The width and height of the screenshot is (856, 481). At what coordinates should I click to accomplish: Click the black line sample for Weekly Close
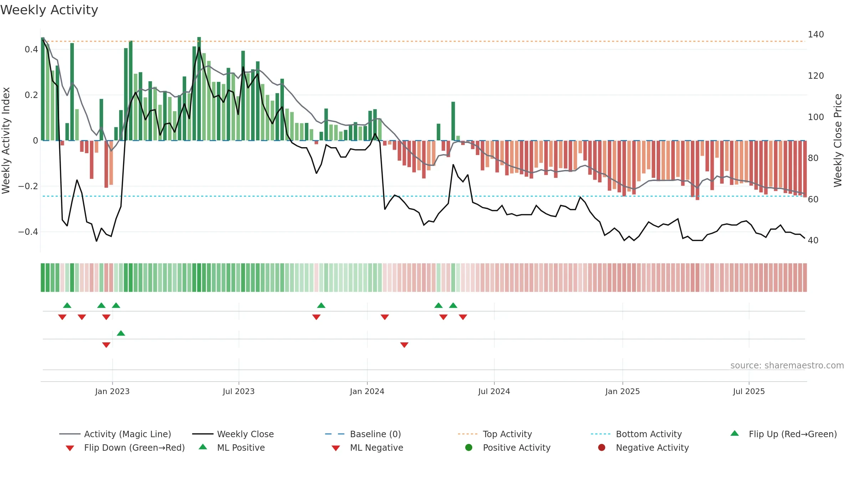[x=203, y=434]
